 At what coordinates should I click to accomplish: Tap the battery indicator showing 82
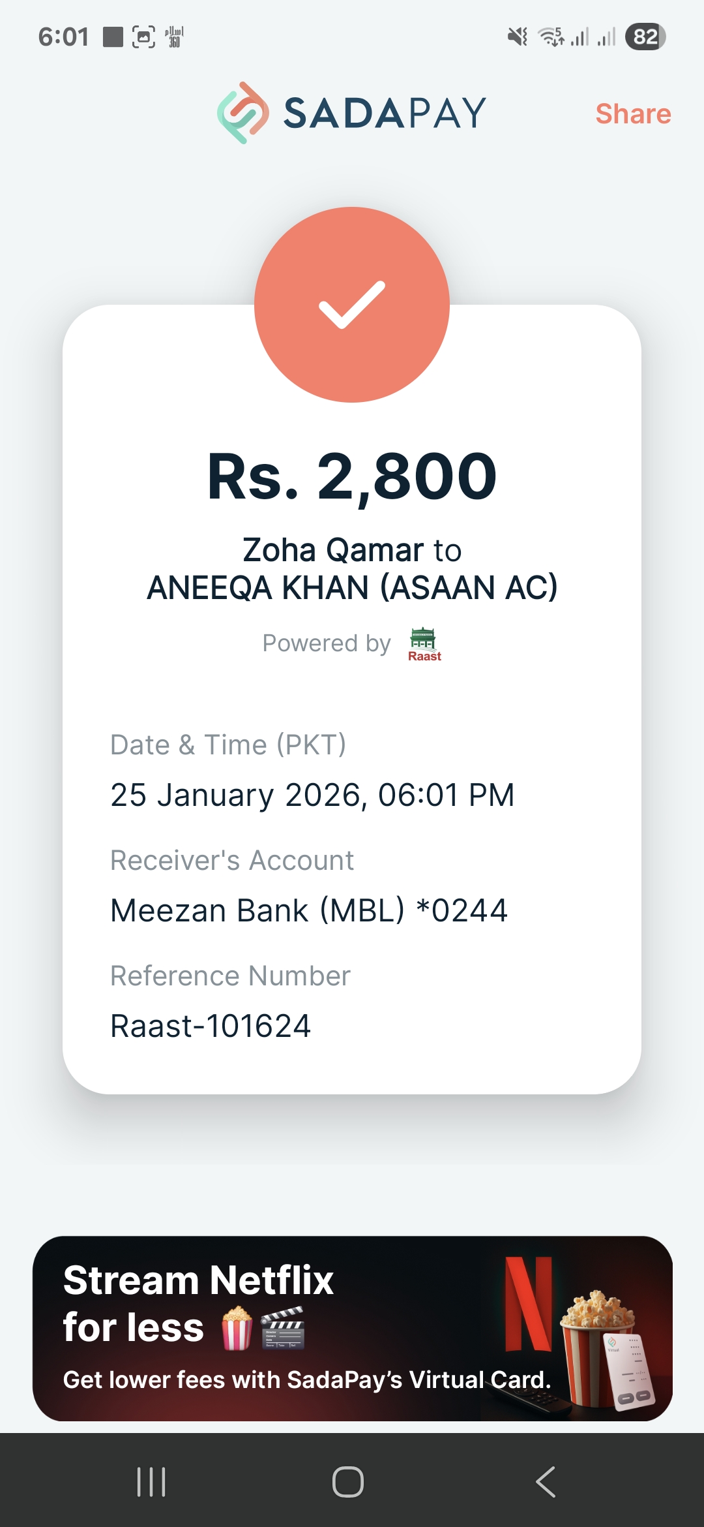click(645, 37)
